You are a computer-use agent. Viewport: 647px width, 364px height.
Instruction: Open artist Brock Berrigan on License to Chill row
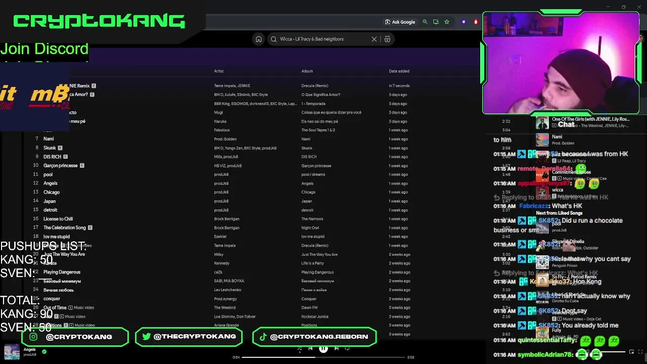click(x=226, y=219)
